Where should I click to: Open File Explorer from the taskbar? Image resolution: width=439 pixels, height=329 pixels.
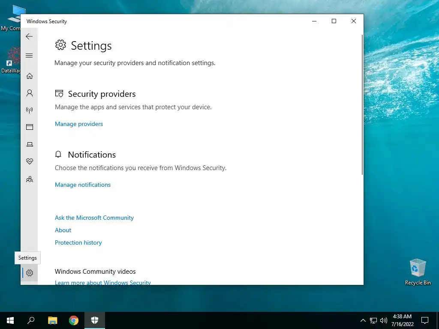(x=52, y=320)
